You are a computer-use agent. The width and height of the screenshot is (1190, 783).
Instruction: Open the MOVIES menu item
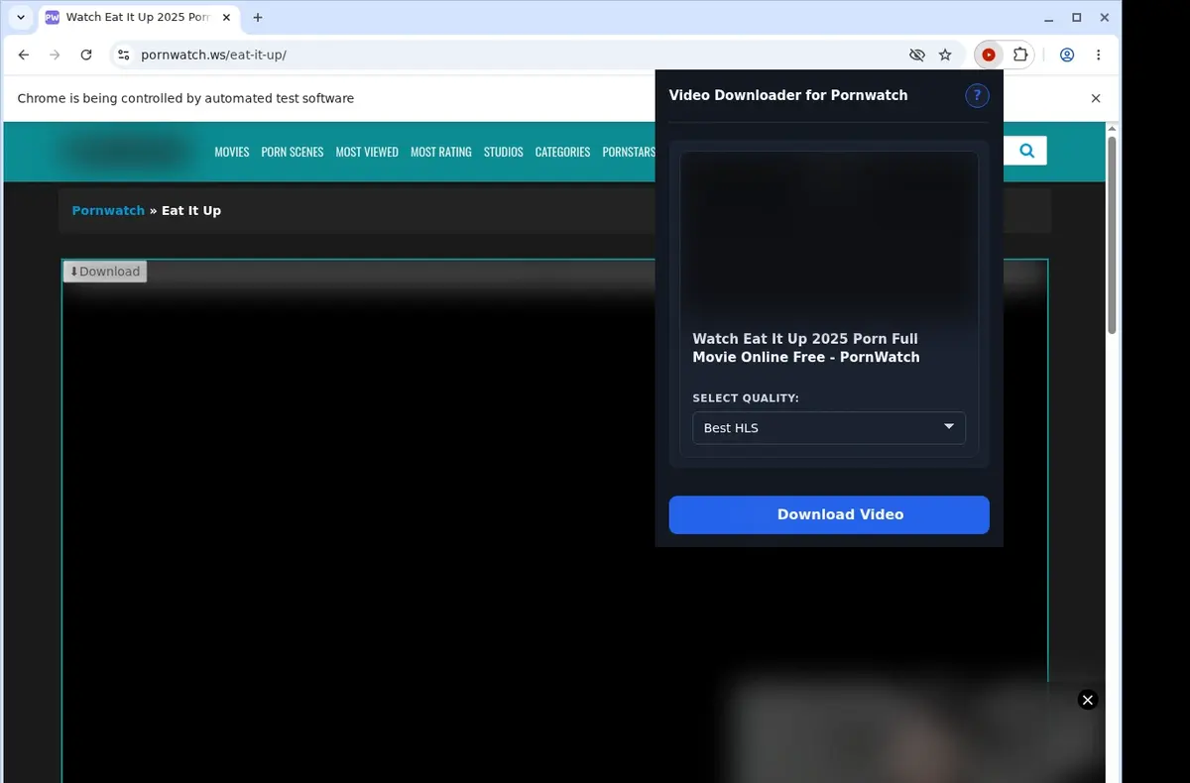232,152
